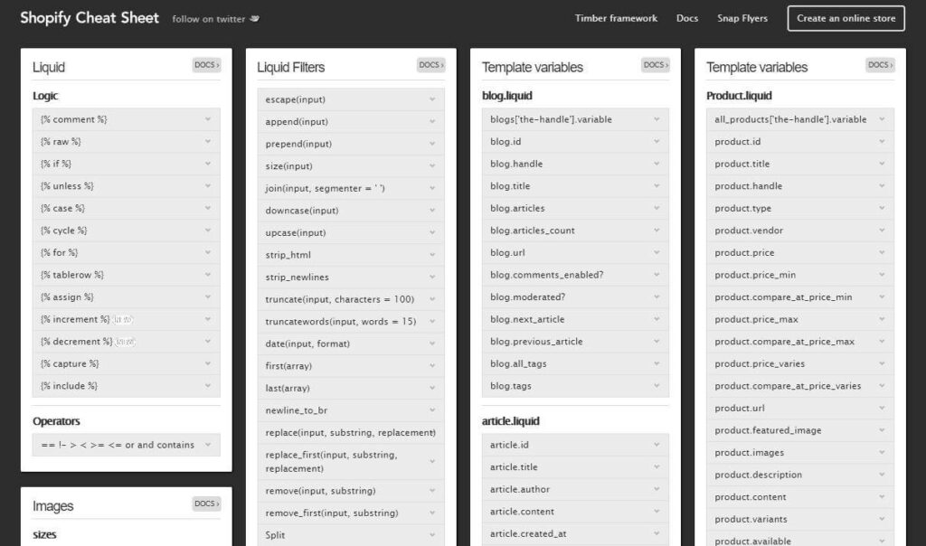Expand the {% tablerow %} row chevron
The width and height of the screenshot is (926, 546).
pyautogui.click(x=208, y=275)
